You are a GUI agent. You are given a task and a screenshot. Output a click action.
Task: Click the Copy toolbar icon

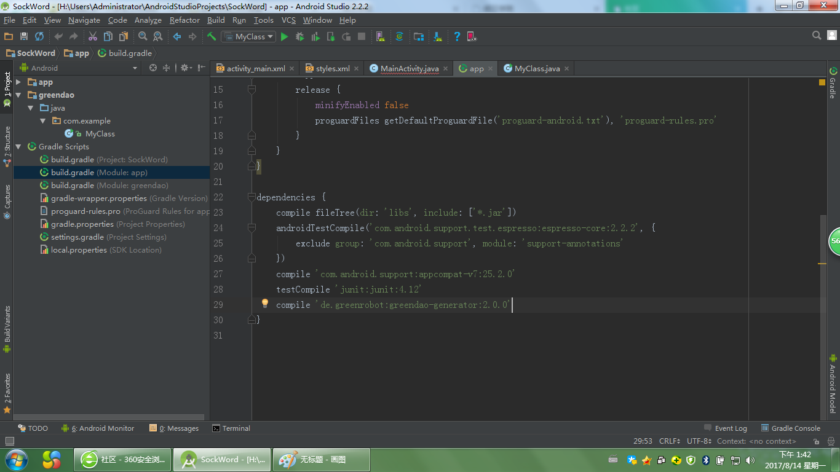click(108, 37)
